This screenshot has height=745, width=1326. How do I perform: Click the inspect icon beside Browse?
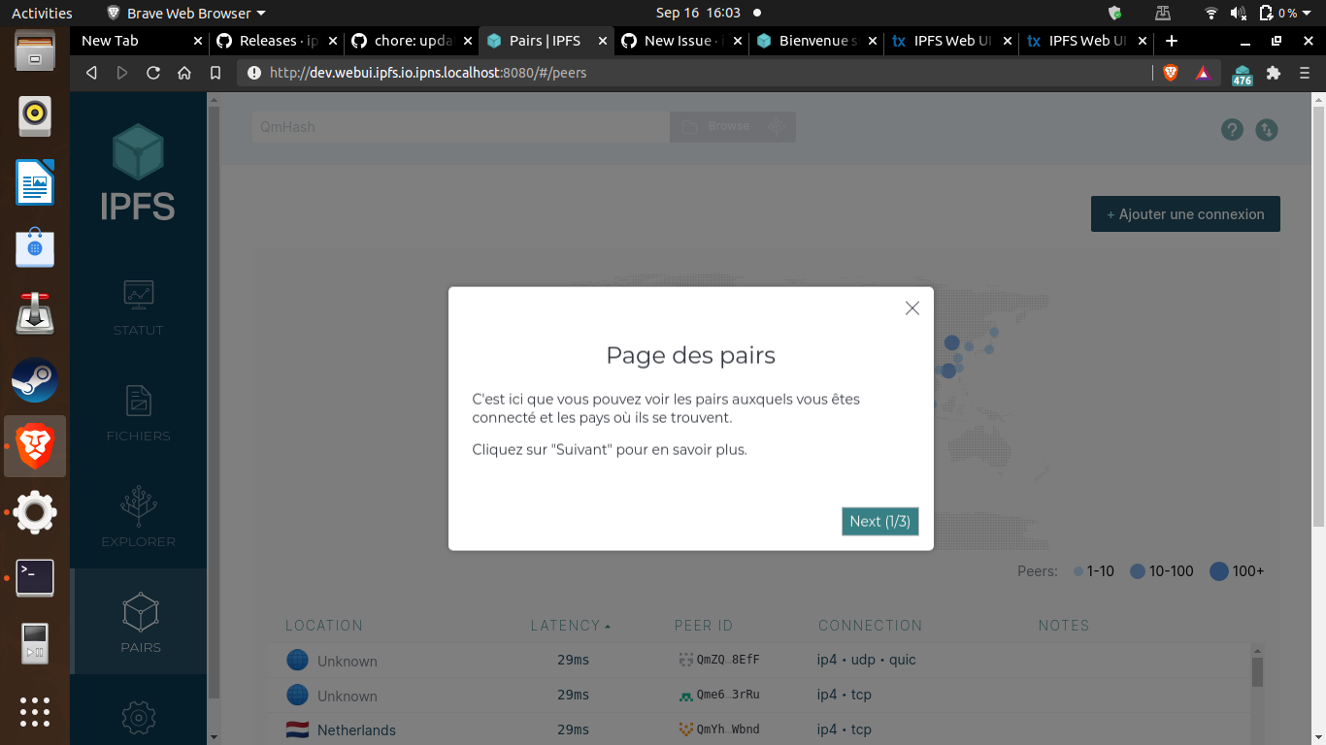point(777,127)
